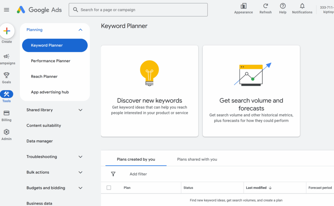Viewport: 334px width, 206px height.
Task: Collapse the Planning section
Action: click(x=80, y=30)
